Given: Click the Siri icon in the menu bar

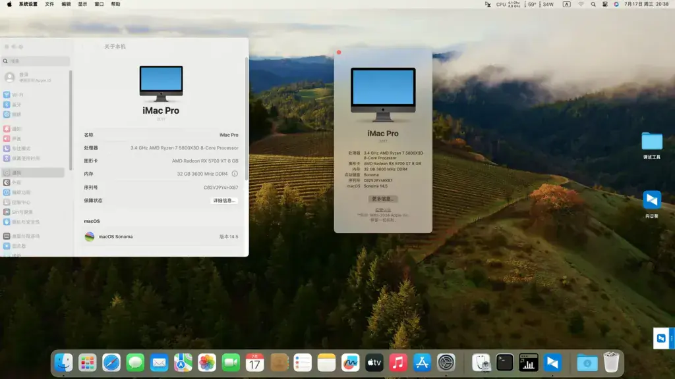Looking at the screenshot, I should 616,5.
